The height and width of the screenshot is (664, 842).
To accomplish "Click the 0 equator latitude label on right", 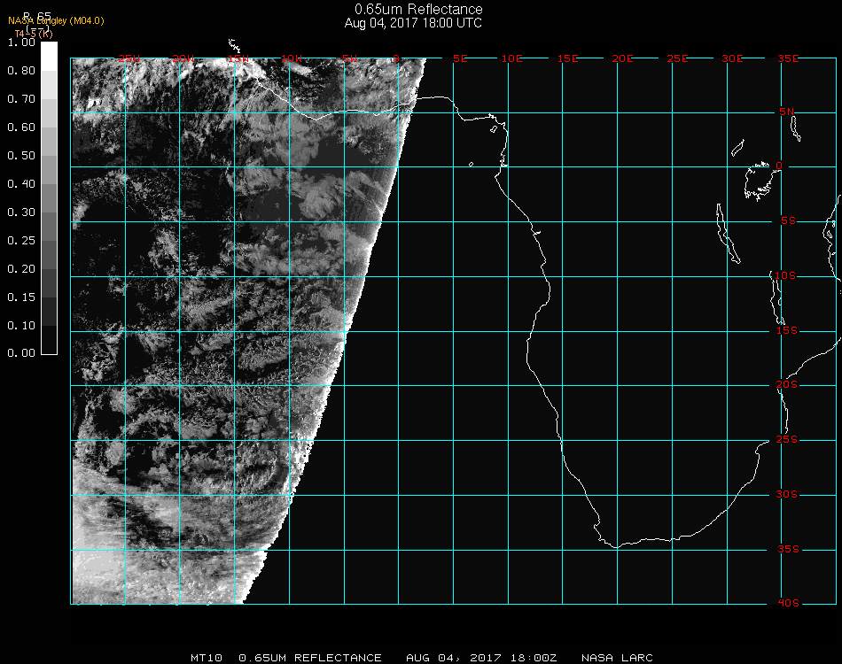I will pos(779,166).
